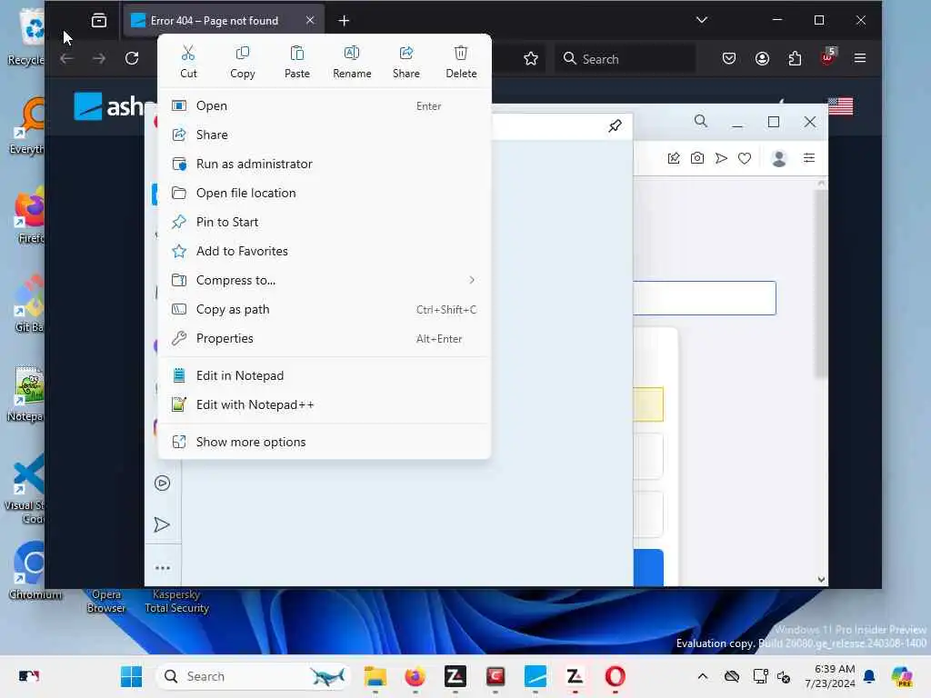Choose Copy as path

point(325,309)
